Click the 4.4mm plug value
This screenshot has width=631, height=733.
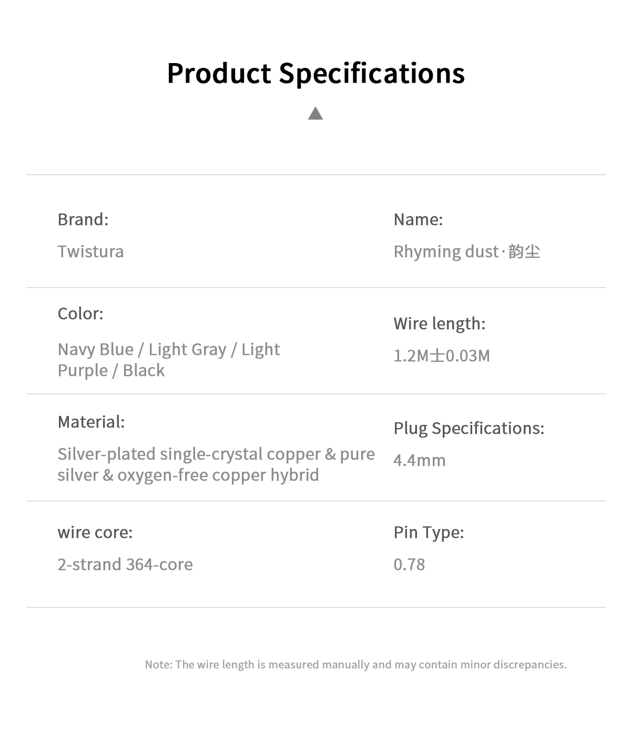click(420, 461)
